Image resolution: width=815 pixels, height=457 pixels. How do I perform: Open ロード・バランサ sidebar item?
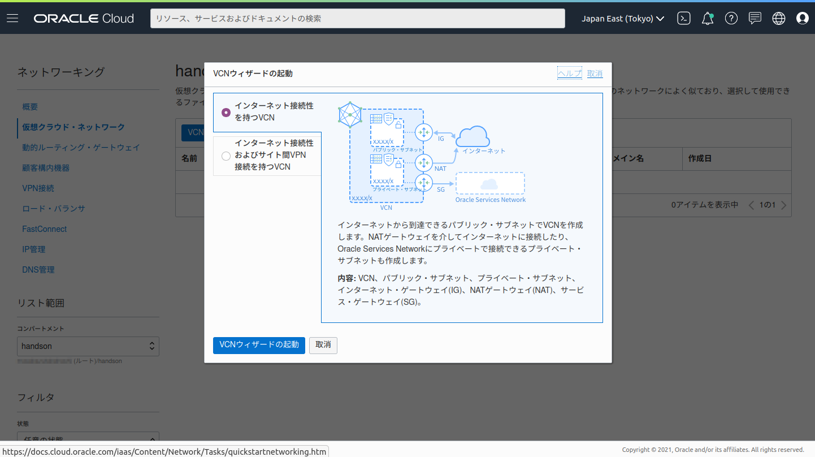point(54,209)
